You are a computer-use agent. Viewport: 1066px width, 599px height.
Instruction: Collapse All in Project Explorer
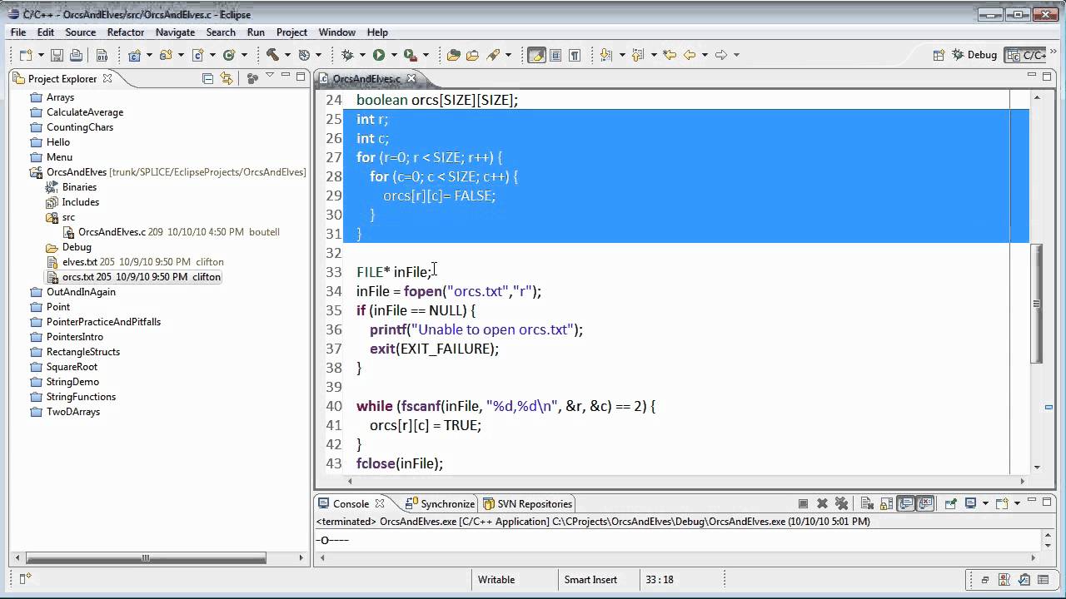click(x=207, y=79)
